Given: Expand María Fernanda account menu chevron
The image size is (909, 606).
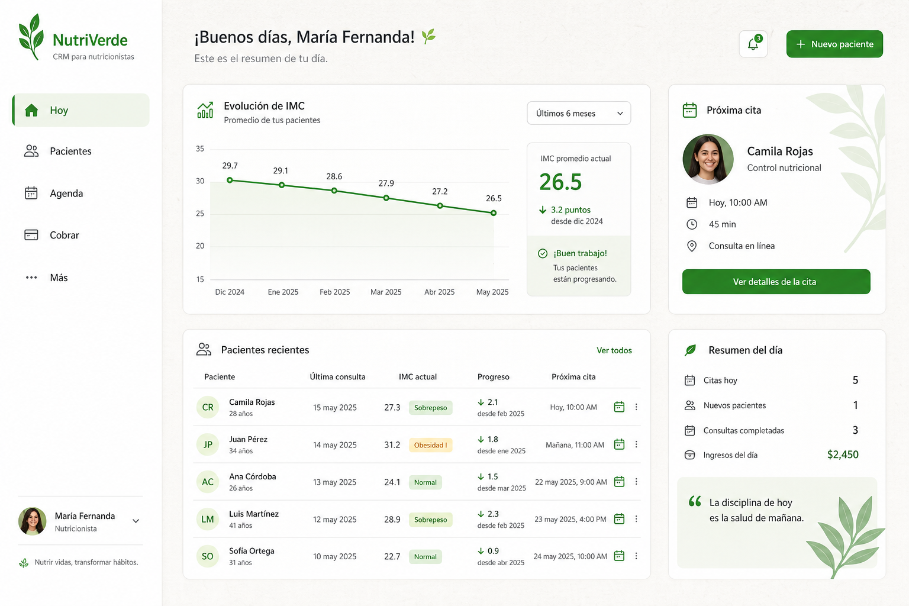Looking at the screenshot, I should tap(136, 521).
